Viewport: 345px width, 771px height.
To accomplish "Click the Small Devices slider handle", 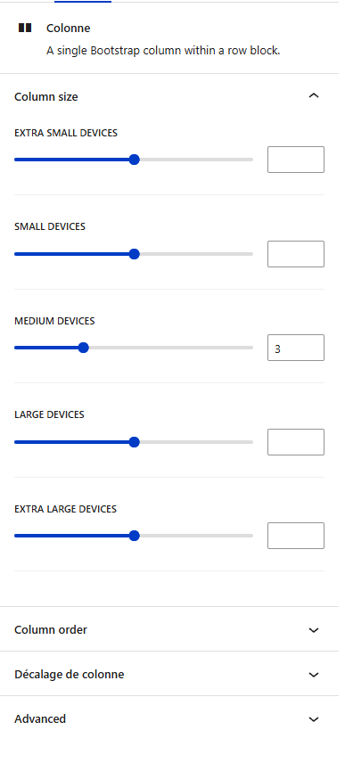I will coord(134,254).
